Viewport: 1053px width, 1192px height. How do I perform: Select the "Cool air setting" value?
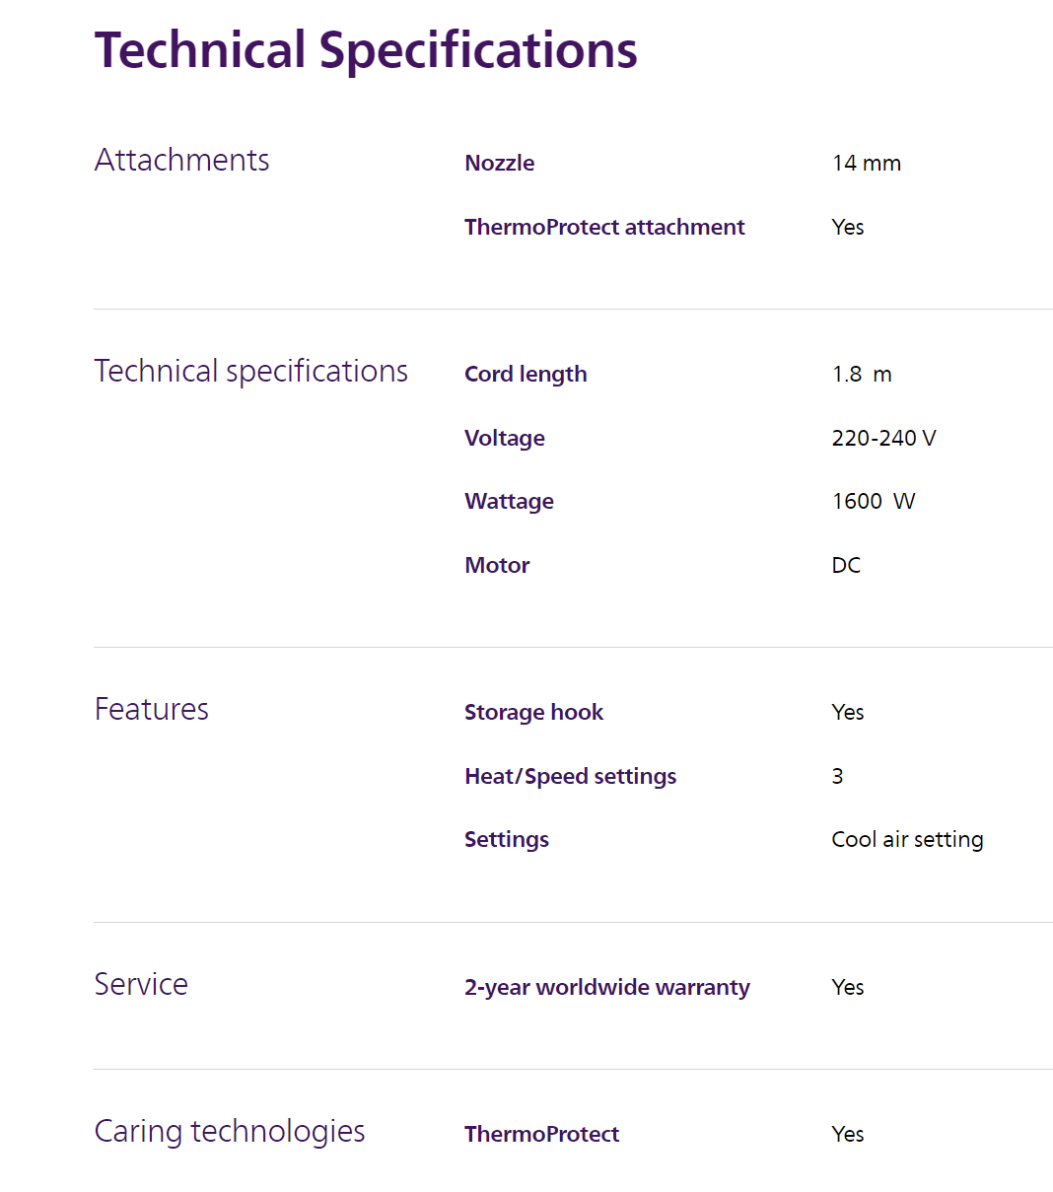(907, 839)
